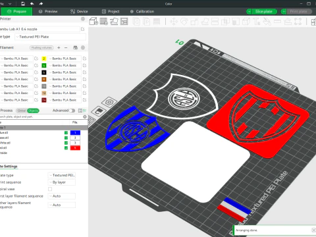
Task: Open Other layers filament sequence Auto dropdown
Action: coord(62,205)
